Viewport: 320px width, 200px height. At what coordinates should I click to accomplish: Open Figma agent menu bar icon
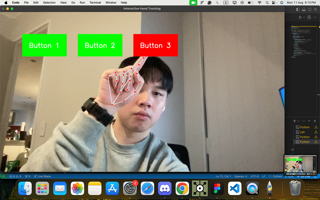202,3
